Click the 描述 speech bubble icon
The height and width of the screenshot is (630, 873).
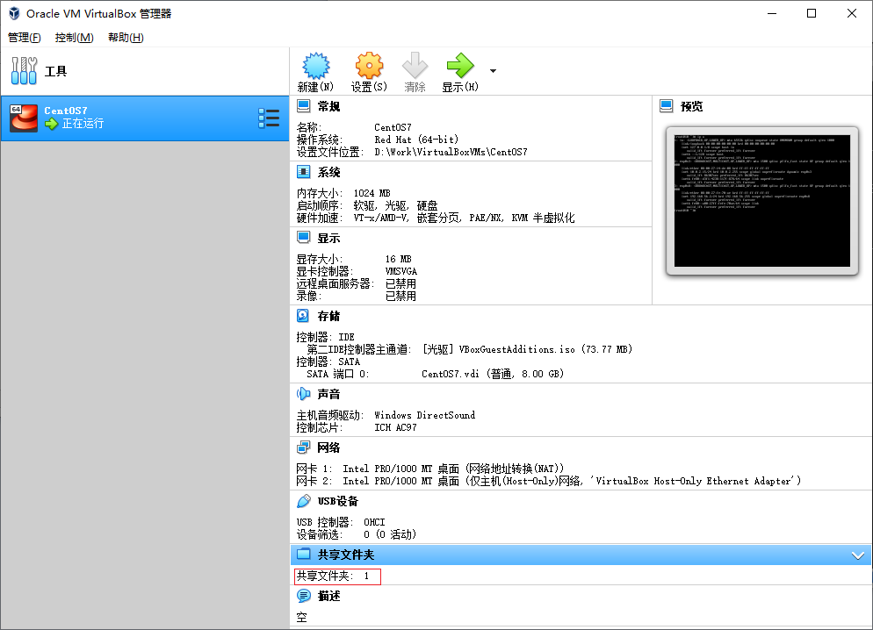(x=303, y=596)
